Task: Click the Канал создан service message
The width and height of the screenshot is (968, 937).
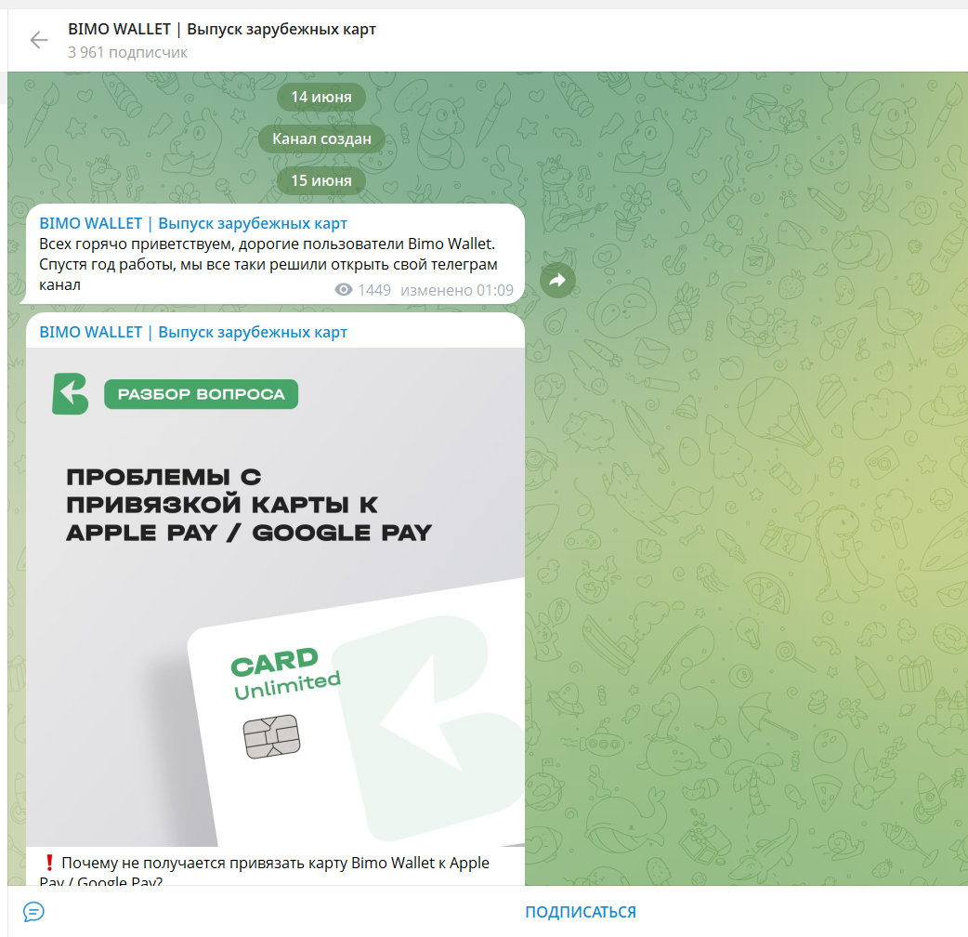Action: 321,139
